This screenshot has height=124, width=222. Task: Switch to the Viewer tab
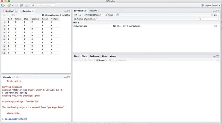point(113,56)
